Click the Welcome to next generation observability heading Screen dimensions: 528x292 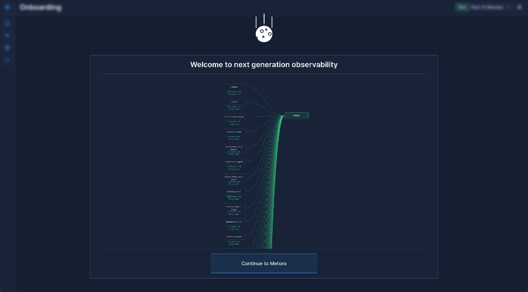(x=263, y=64)
